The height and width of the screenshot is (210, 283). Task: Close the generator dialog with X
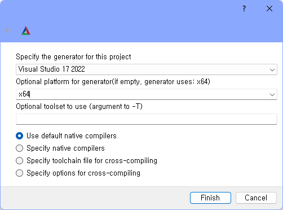[x=269, y=8]
